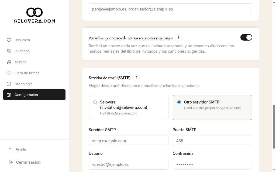
Task: Click the 'Usuario' label
Action: [96, 153]
